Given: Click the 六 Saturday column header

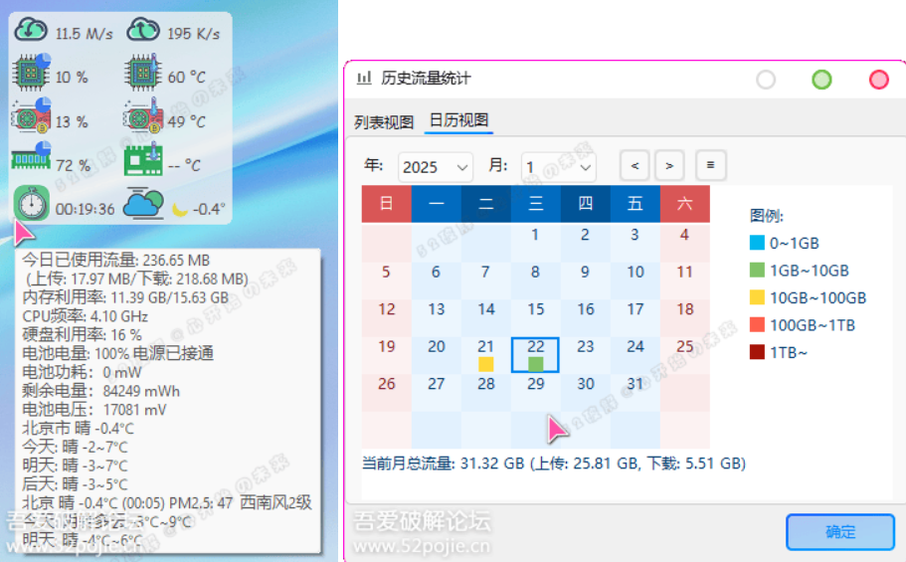Looking at the screenshot, I should click(684, 204).
